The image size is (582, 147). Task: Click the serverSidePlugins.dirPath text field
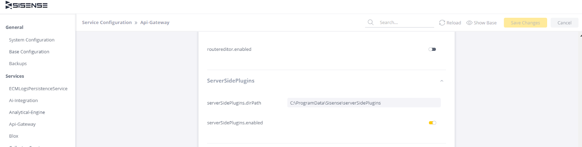(364, 103)
